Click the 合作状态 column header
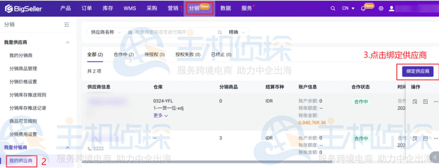This screenshot has height=168, width=439. point(361,87)
